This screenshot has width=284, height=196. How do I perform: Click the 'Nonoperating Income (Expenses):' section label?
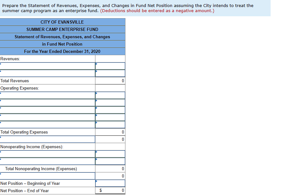32,147
